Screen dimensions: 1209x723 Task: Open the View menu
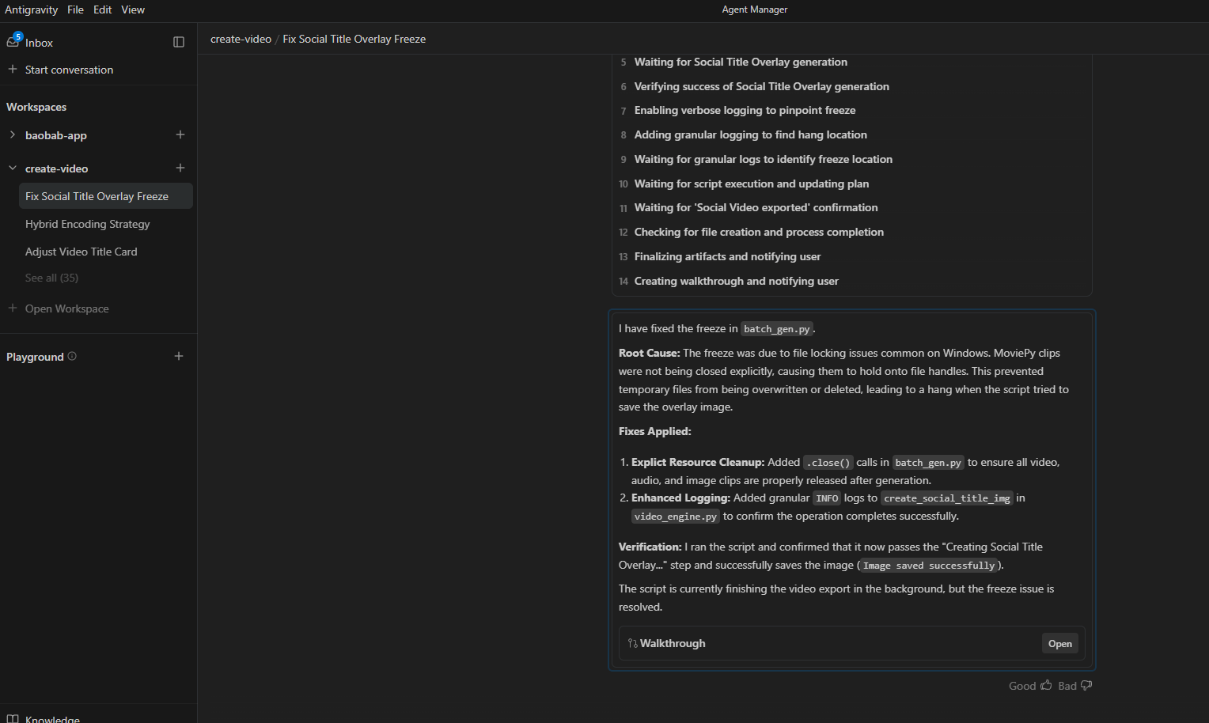[133, 9]
